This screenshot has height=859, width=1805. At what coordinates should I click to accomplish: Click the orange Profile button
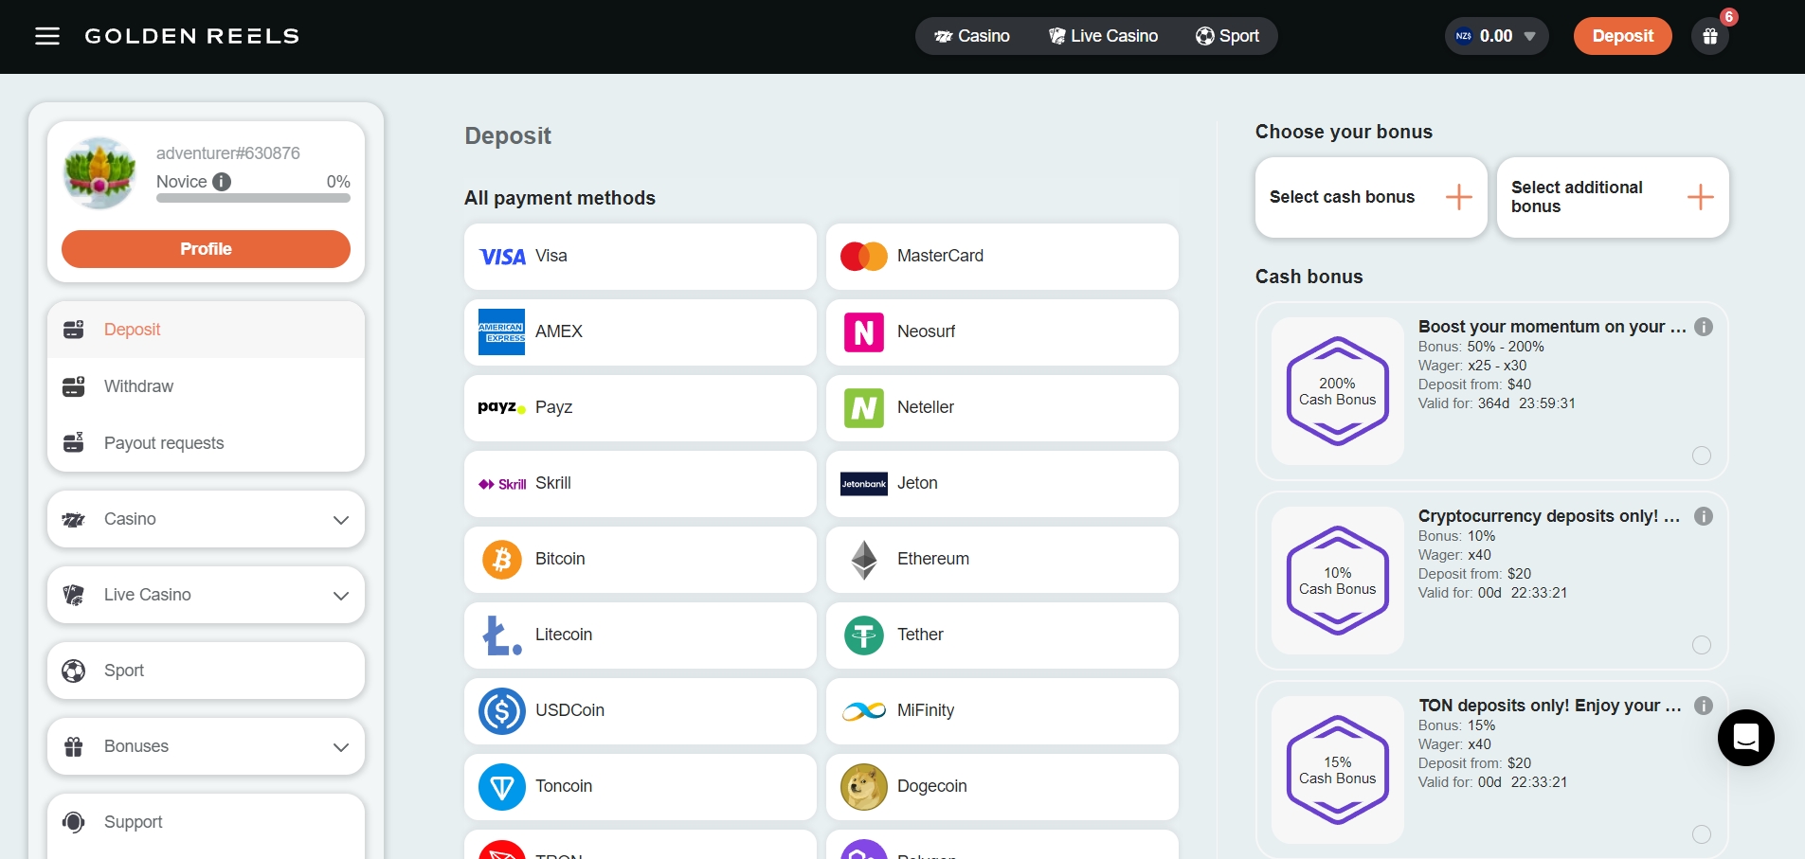(x=206, y=249)
